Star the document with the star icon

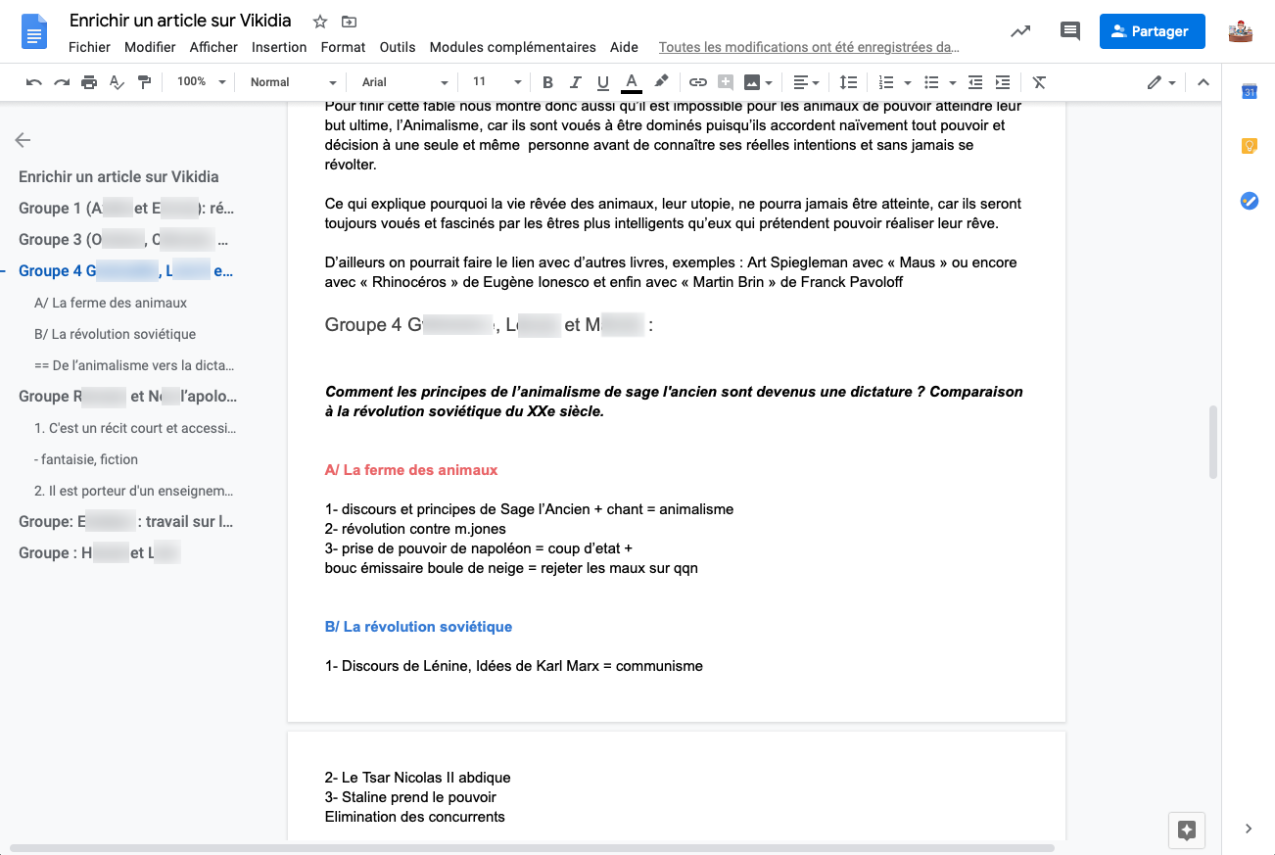pos(320,22)
